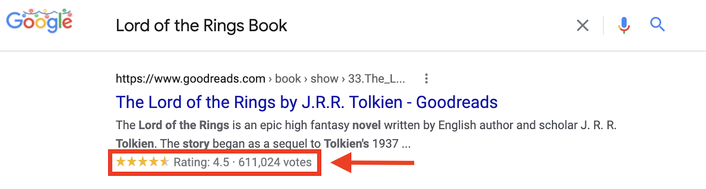Click the "Rating: 4.5" text

click(x=201, y=163)
